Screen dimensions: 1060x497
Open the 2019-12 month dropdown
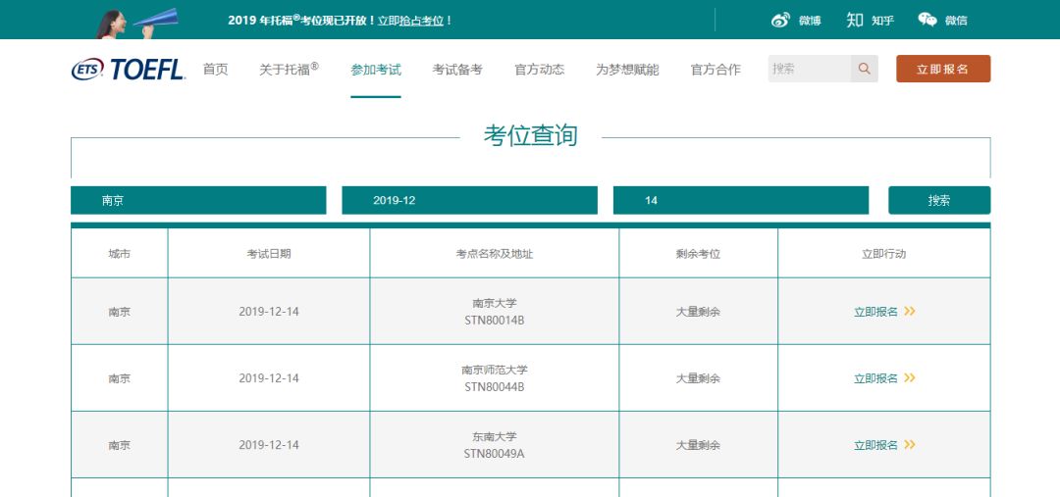coord(470,201)
